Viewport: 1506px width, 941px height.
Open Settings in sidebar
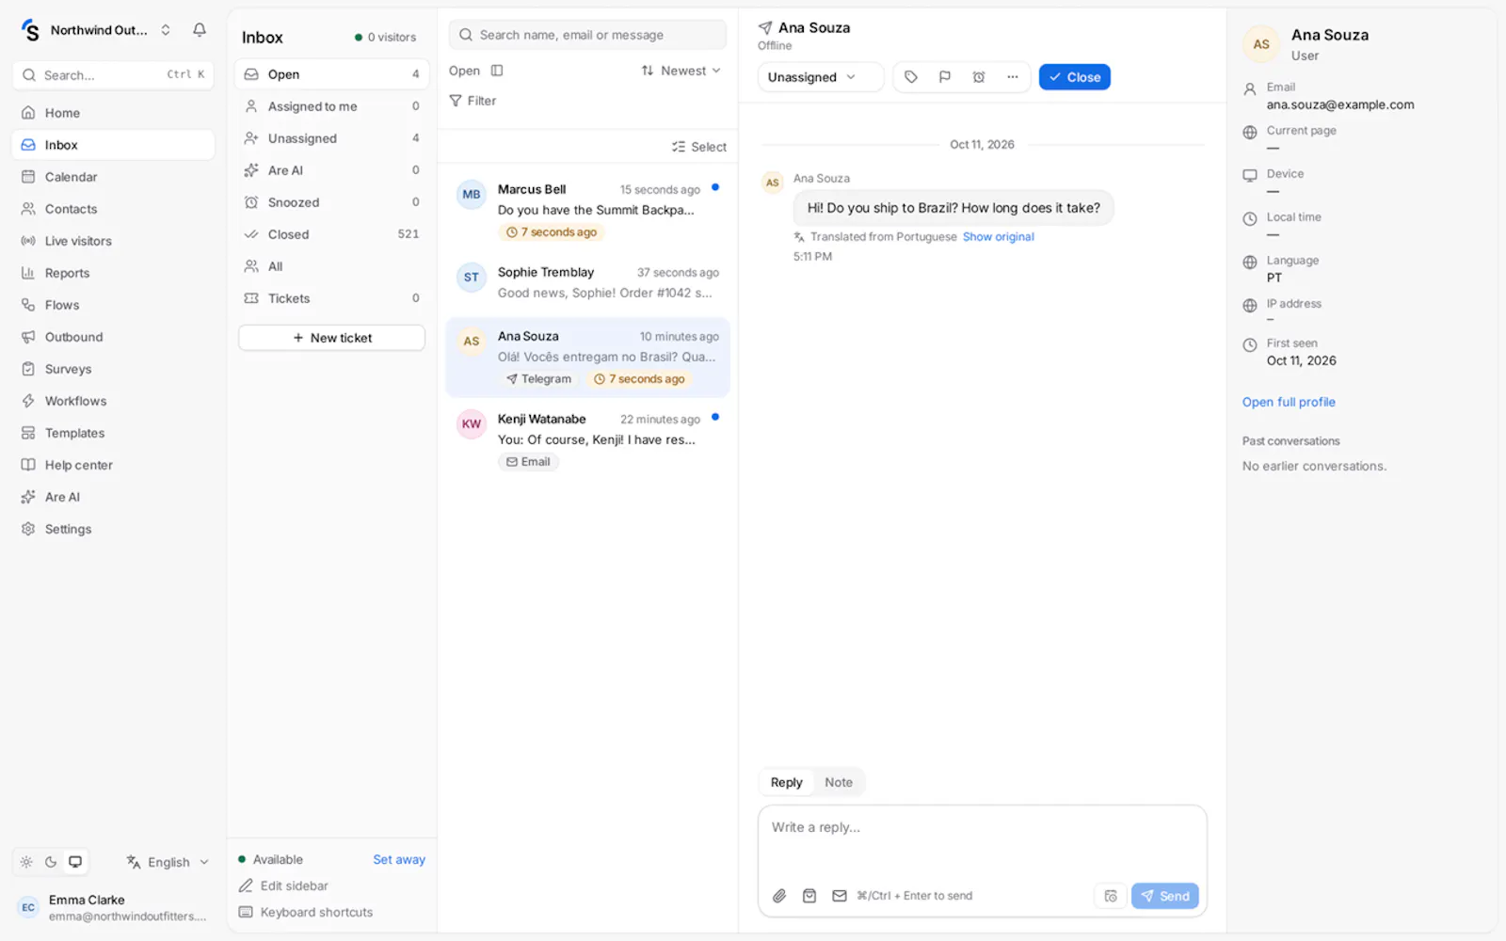(113, 529)
